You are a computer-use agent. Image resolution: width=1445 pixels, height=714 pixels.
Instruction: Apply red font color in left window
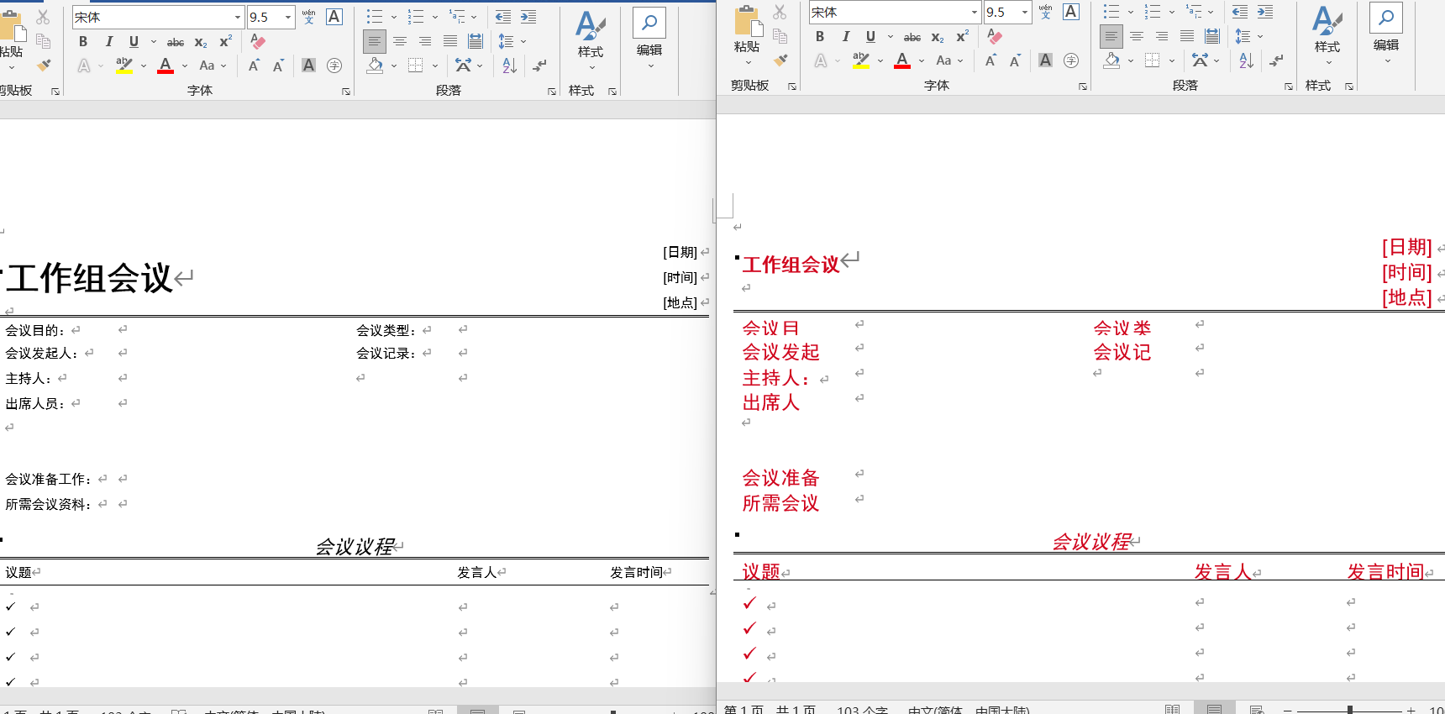166,66
